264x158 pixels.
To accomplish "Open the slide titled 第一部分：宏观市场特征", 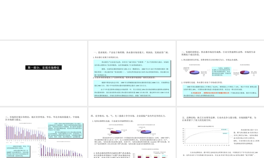I will (44, 73).
